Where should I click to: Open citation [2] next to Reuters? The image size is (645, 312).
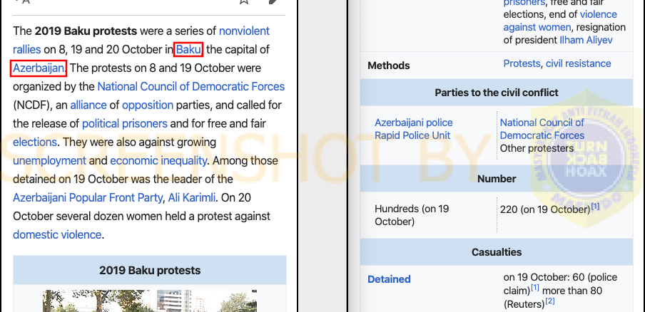pos(550,301)
